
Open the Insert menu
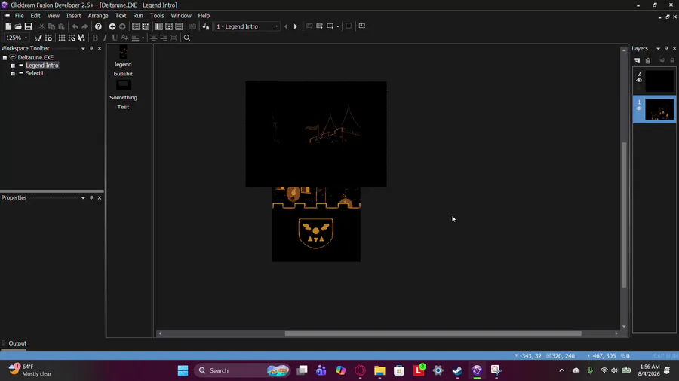(74, 16)
